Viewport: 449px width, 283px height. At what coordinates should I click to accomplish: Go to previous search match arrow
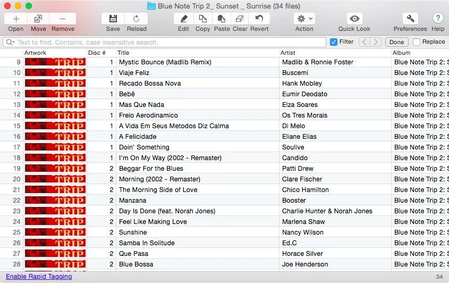coord(364,42)
